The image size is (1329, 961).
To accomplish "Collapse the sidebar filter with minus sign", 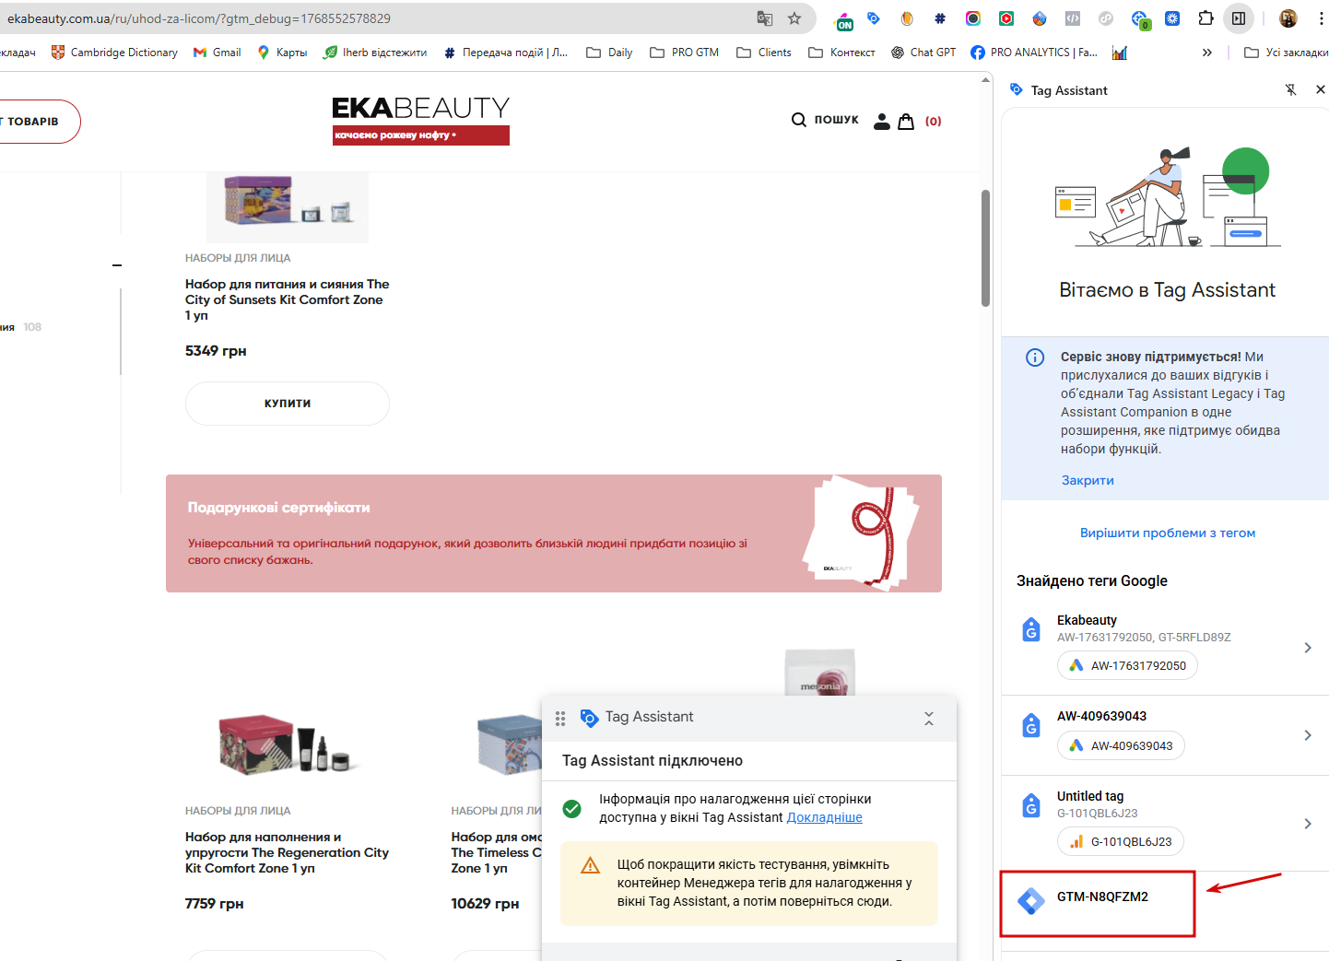I will click(x=117, y=265).
